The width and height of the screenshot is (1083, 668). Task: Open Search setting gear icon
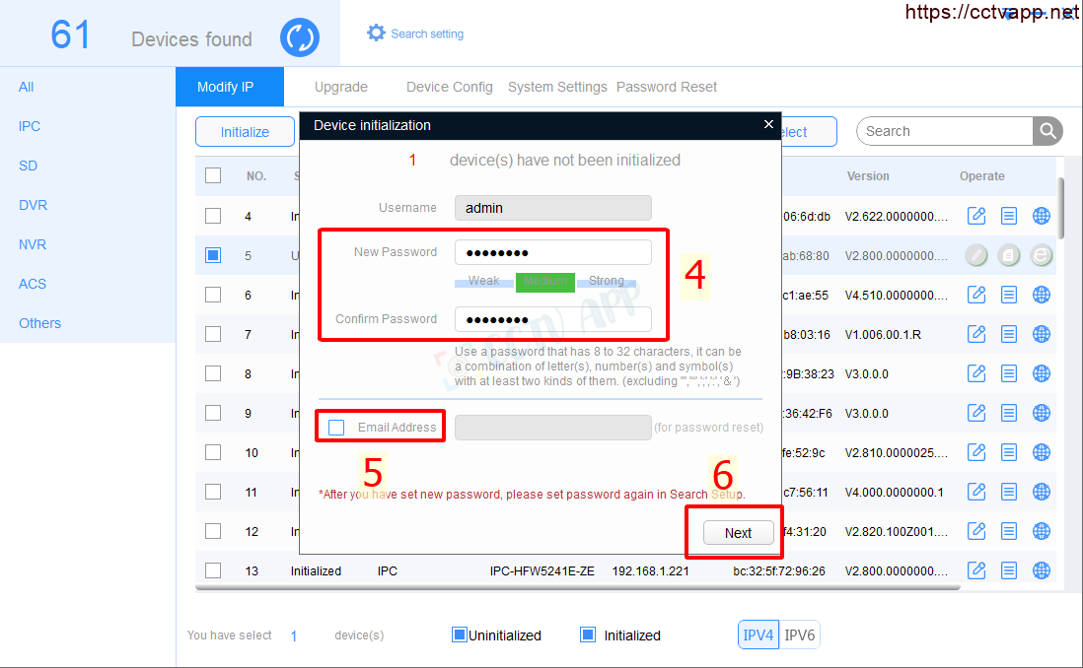tap(376, 33)
